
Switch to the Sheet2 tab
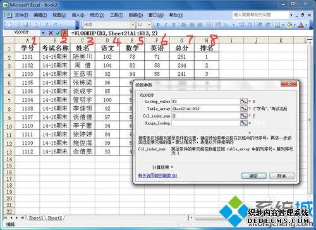click(55, 218)
